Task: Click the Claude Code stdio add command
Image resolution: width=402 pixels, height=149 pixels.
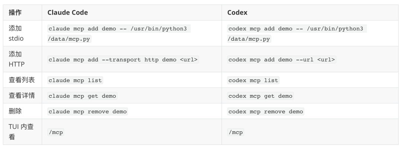Action: (x=119, y=34)
